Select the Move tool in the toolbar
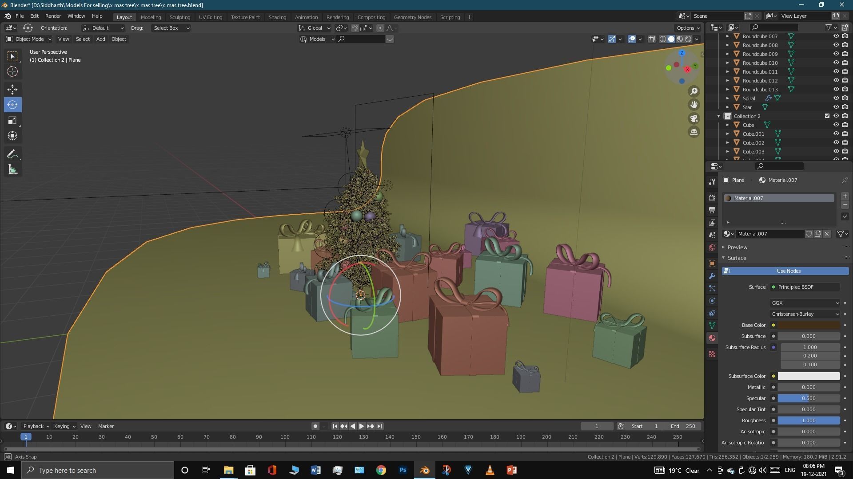This screenshot has height=479, width=853. click(12, 89)
